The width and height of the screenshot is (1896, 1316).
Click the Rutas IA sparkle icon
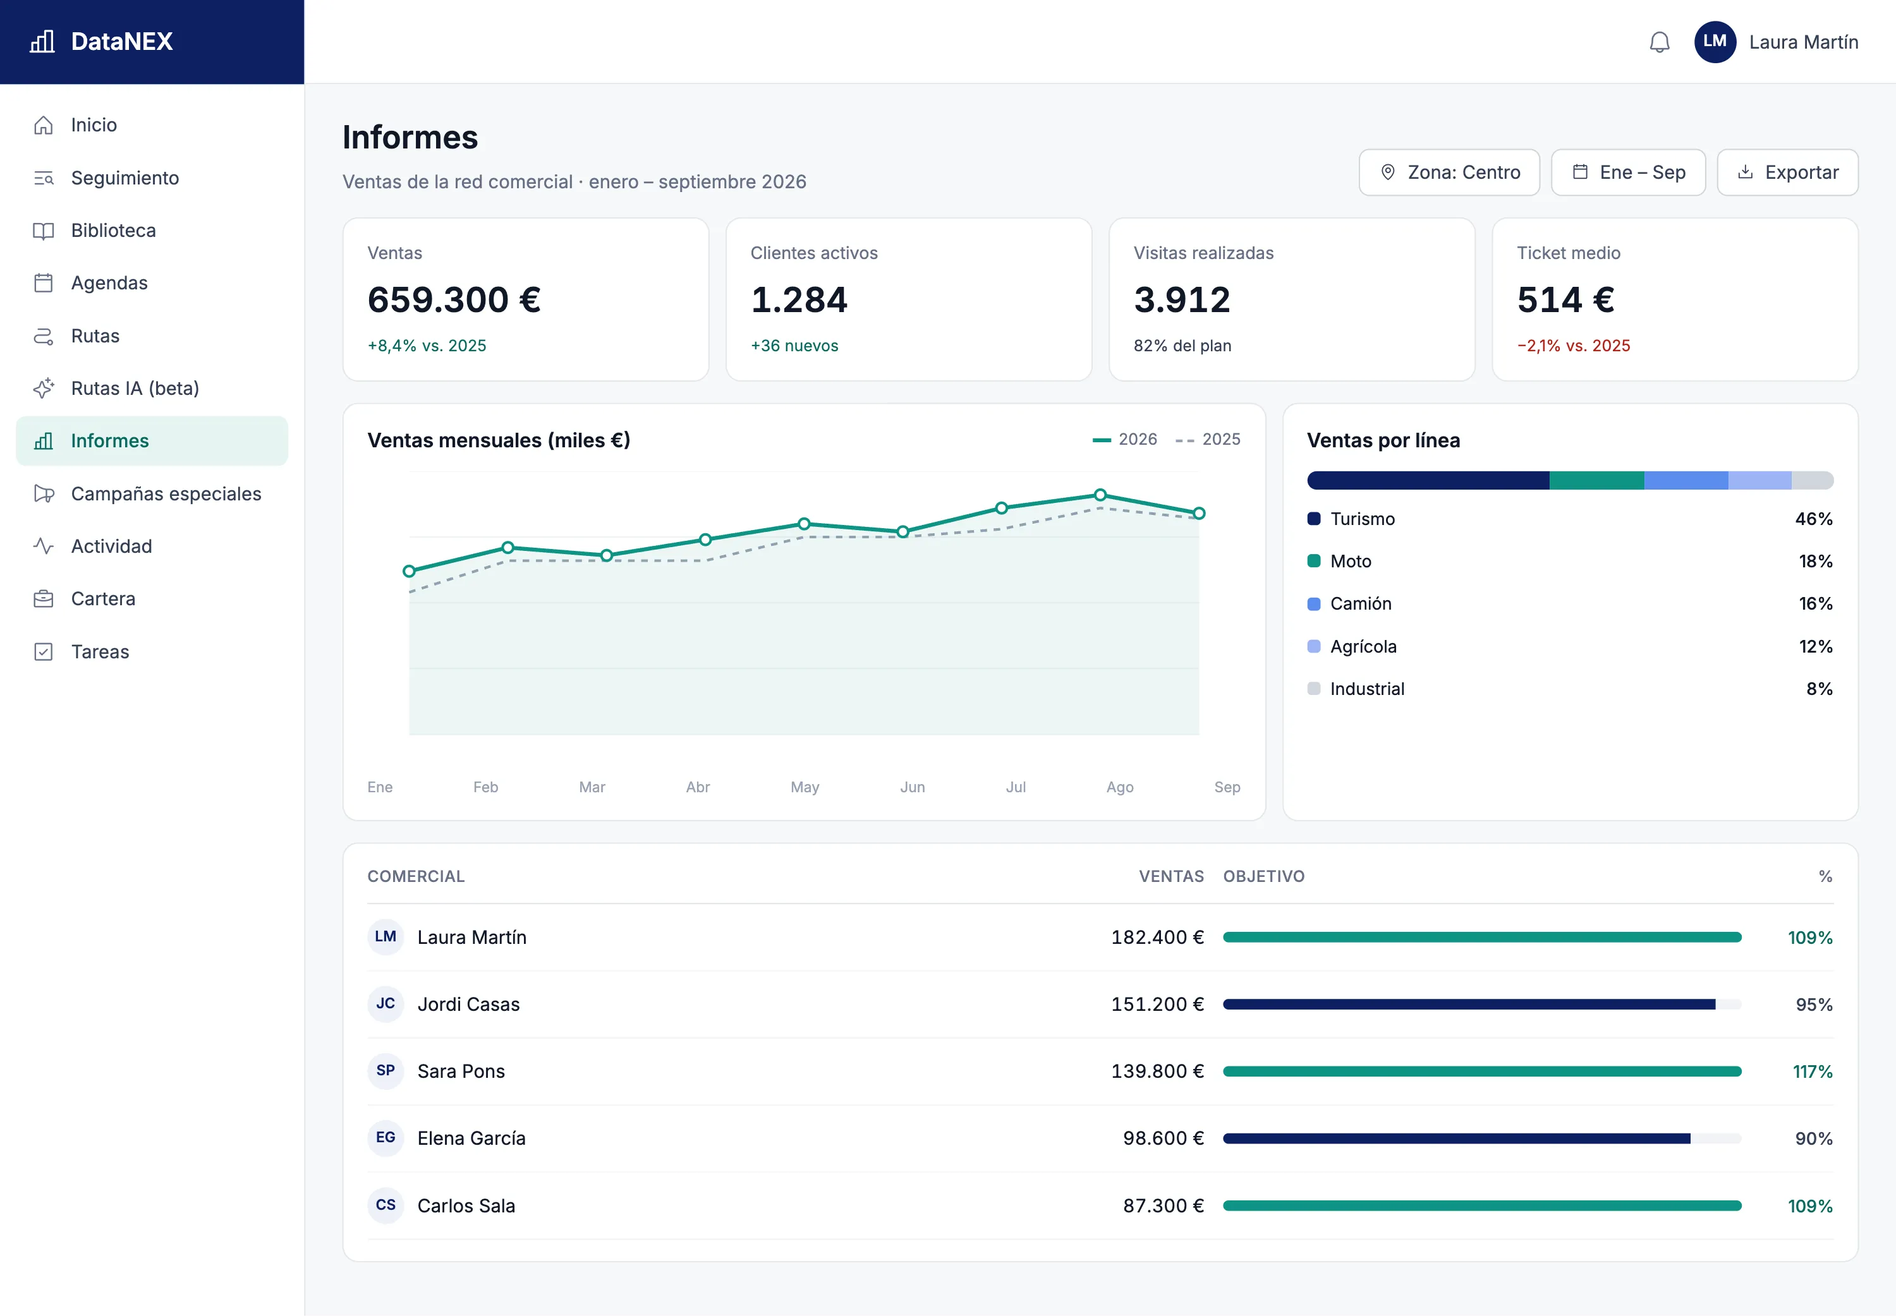(x=44, y=389)
